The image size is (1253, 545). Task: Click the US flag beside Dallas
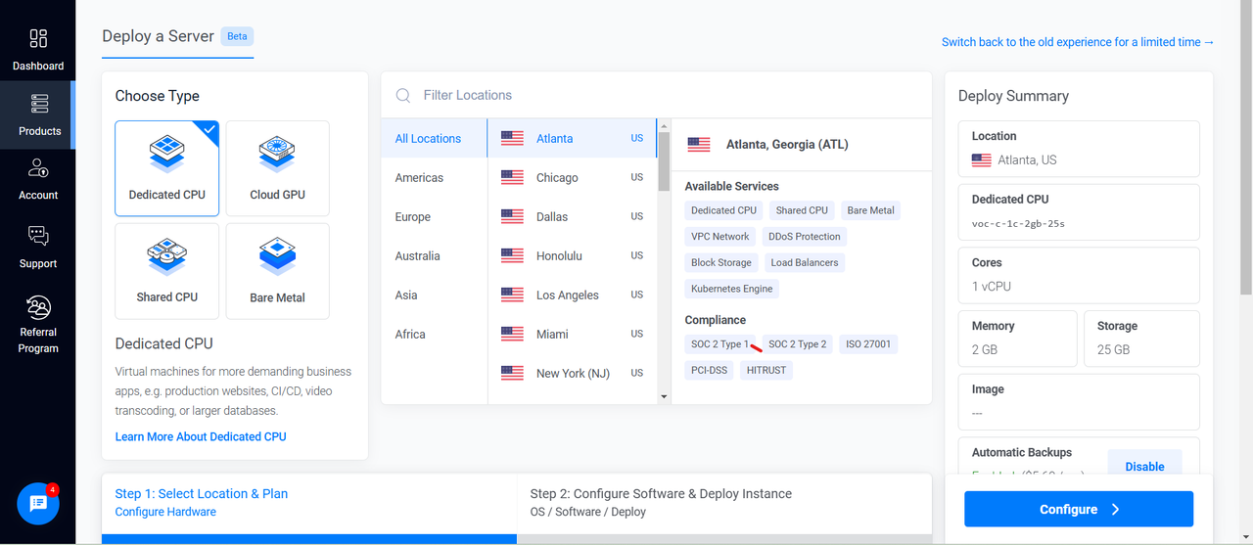point(512,217)
